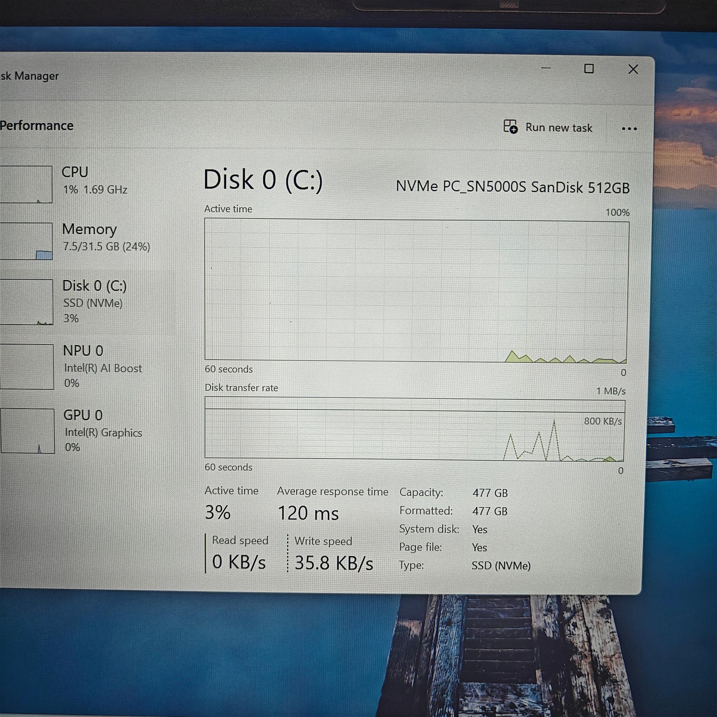Click the NVMe PC_SN5000S SanDisk 512GB label

pos(513,187)
